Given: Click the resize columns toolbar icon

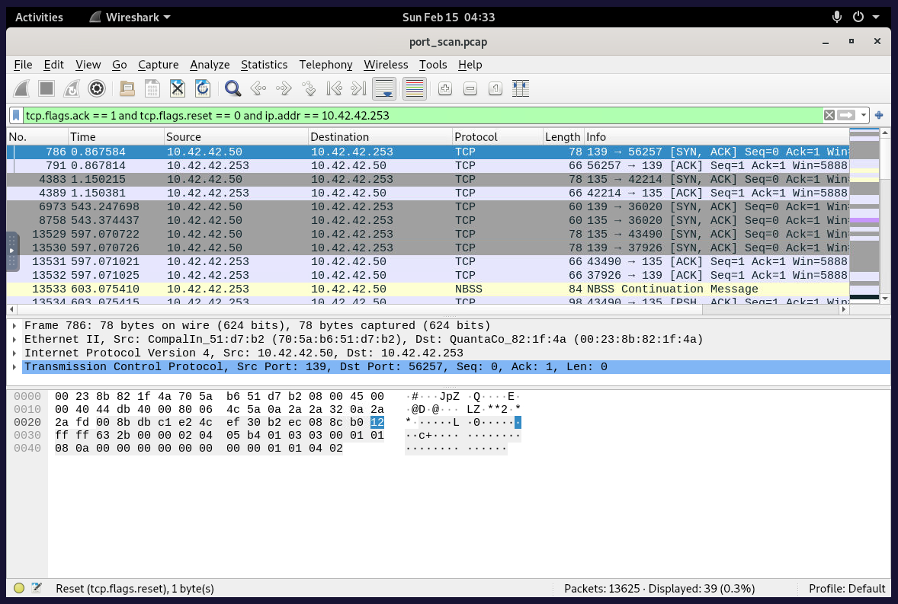Looking at the screenshot, I should click(x=521, y=89).
